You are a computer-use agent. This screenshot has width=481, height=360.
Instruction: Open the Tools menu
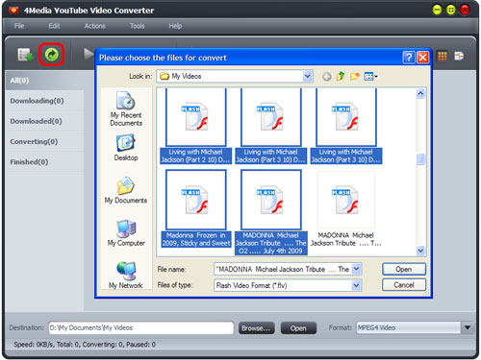click(x=137, y=26)
